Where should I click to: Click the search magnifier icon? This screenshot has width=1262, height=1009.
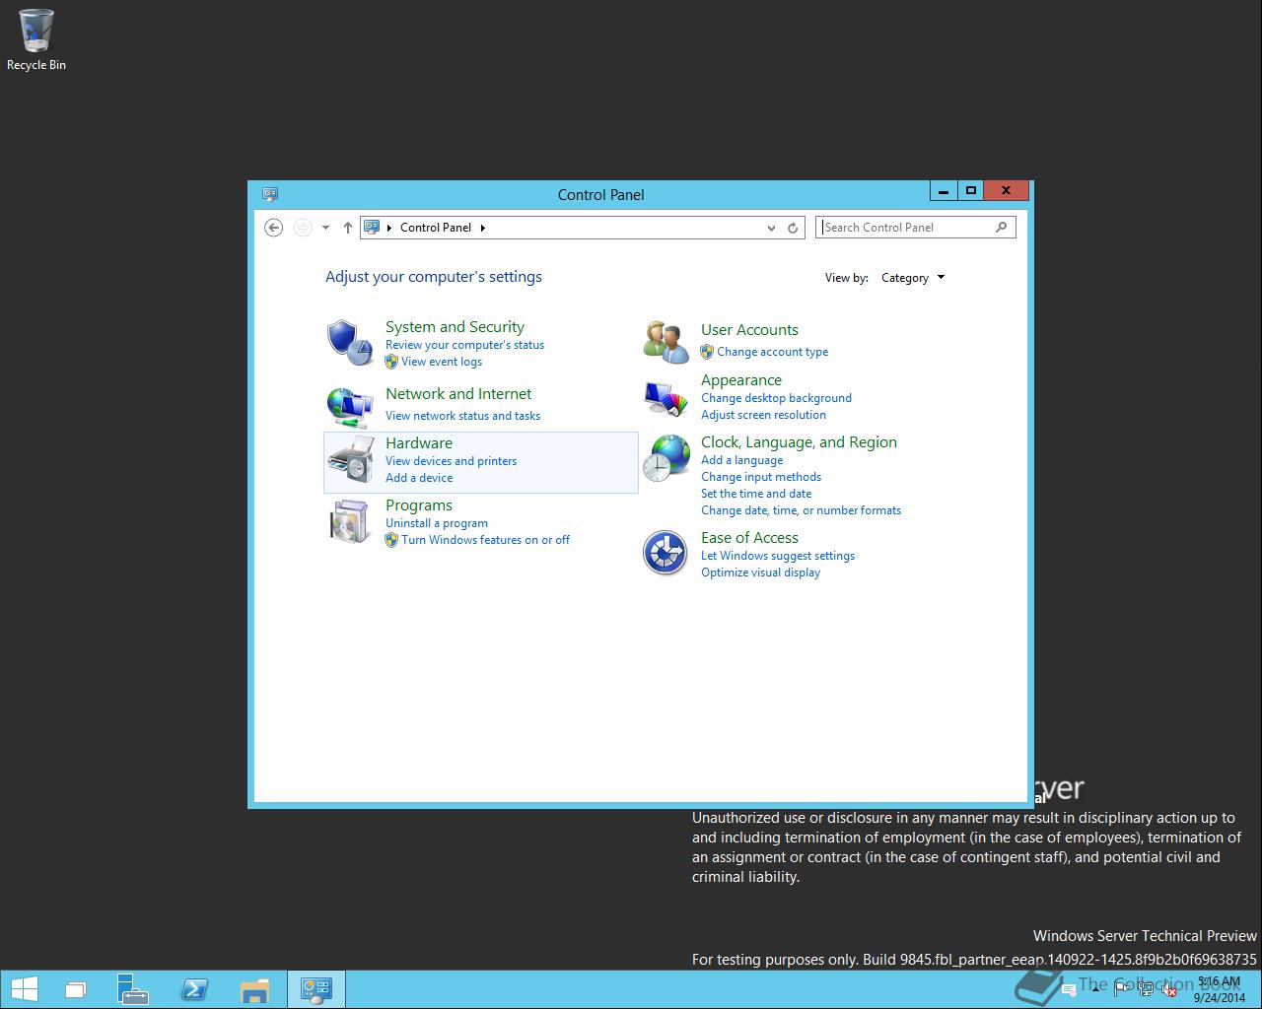(x=1002, y=227)
